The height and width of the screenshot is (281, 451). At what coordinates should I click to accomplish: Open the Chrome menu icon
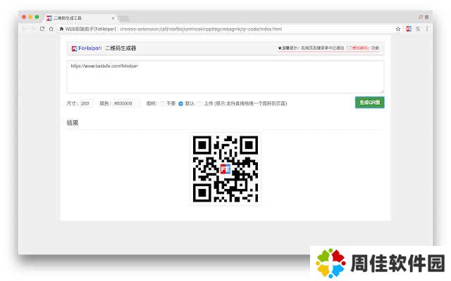pos(427,29)
